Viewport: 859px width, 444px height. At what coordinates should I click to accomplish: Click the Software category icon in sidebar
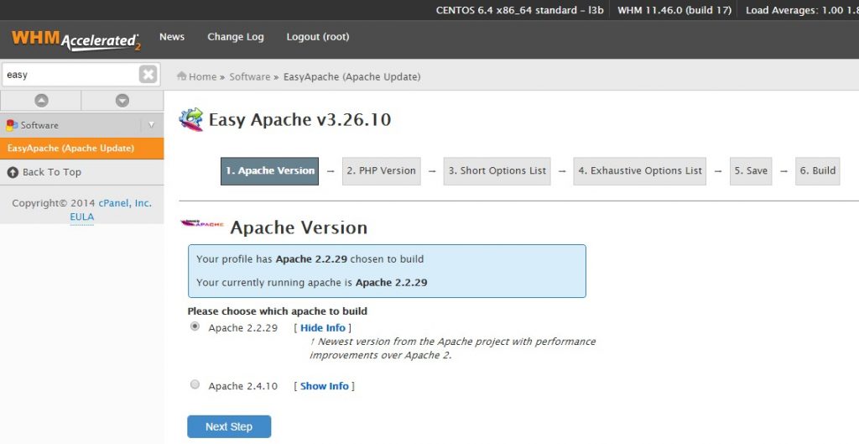pos(12,125)
